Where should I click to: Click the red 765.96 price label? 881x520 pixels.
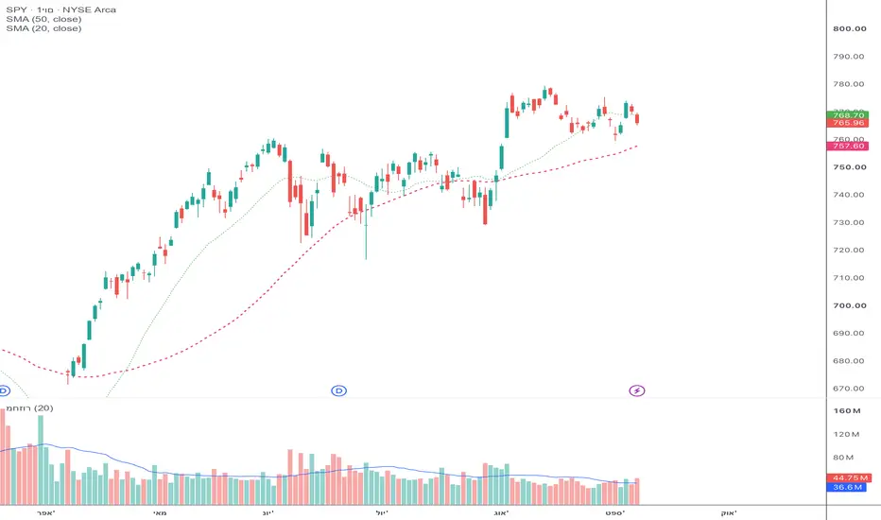pos(848,123)
